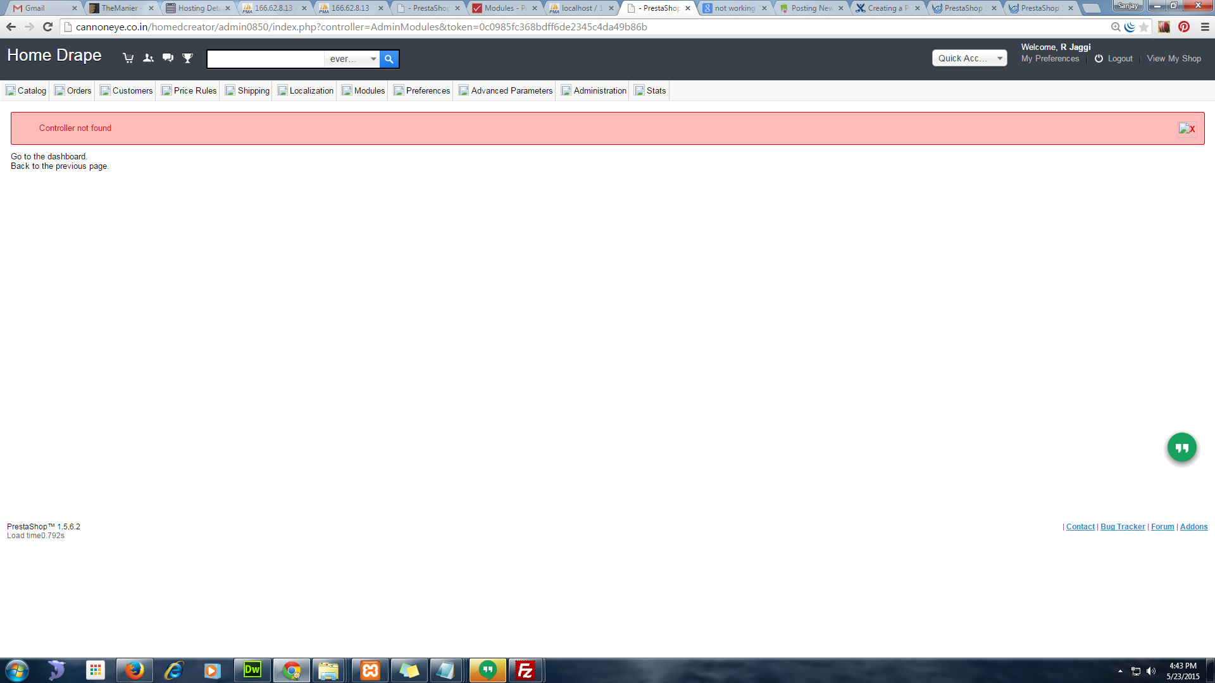Click the shopping cart icon in header
The width and height of the screenshot is (1215, 683).
tap(128, 58)
